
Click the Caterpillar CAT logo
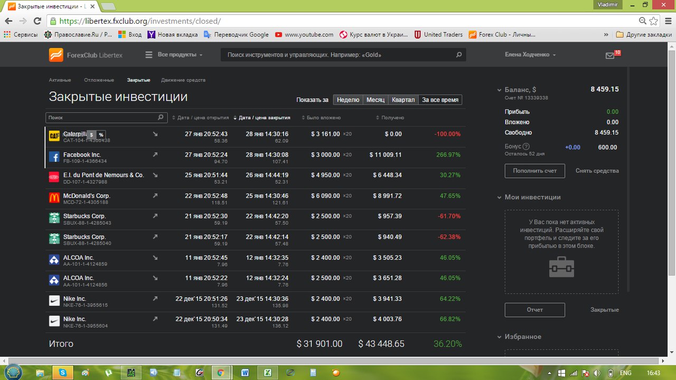(x=54, y=136)
